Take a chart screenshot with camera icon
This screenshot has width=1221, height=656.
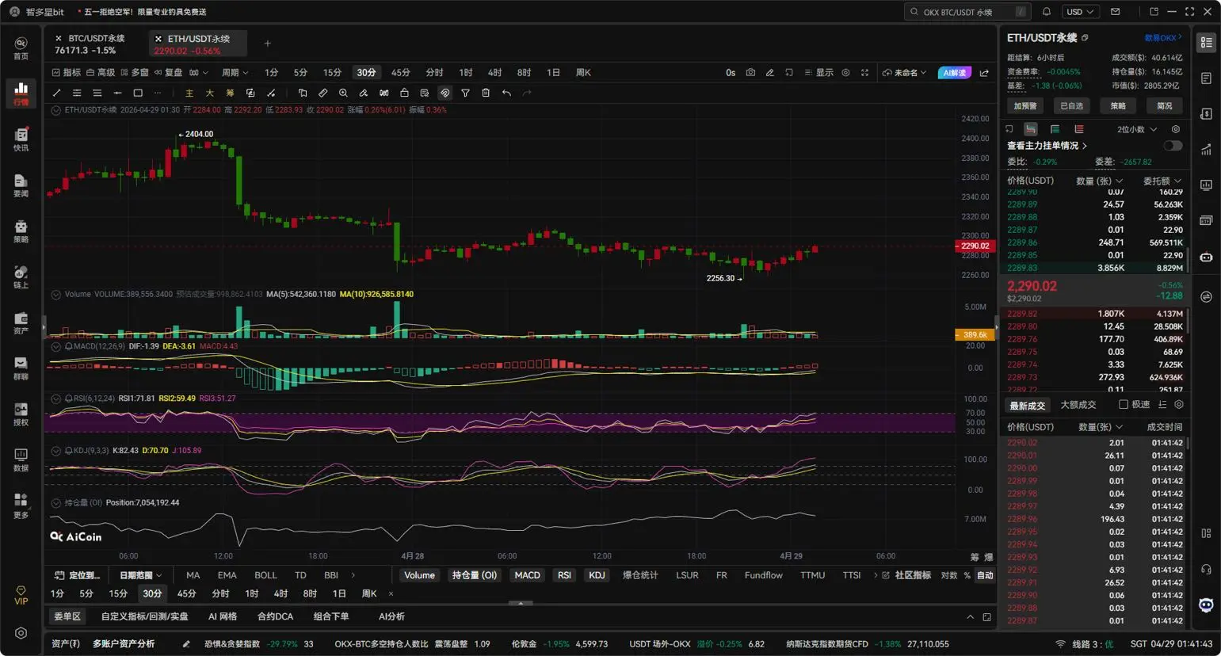(750, 73)
